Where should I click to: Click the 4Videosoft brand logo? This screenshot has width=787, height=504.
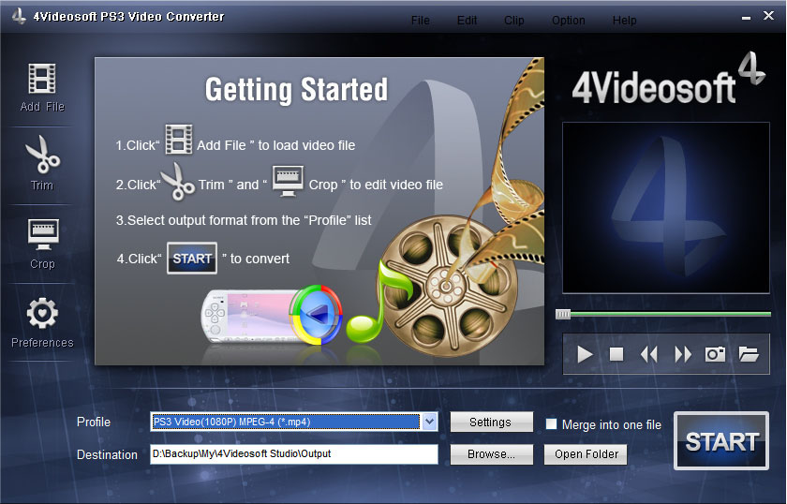(669, 81)
